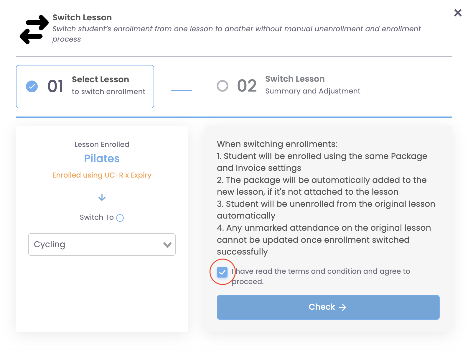Select the 'Select Lesson' step tab

[x=85, y=86]
